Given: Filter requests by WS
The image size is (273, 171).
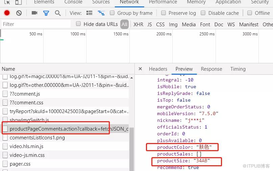Looking at the screenshot, I should point(231,25).
